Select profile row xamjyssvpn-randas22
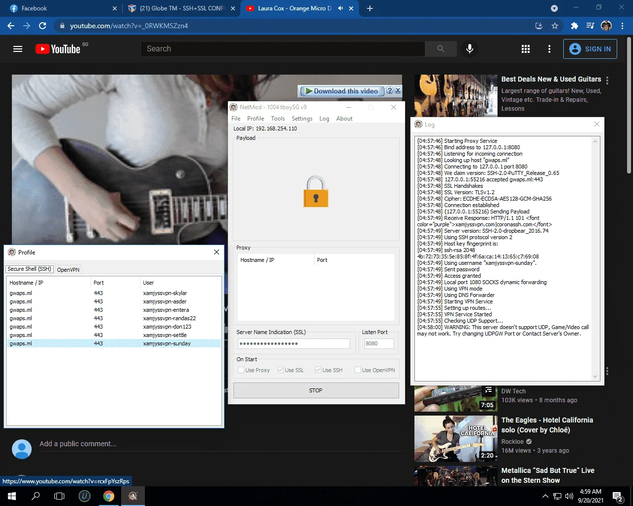Image resolution: width=633 pixels, height=506 pixels. tap(114, 318)
